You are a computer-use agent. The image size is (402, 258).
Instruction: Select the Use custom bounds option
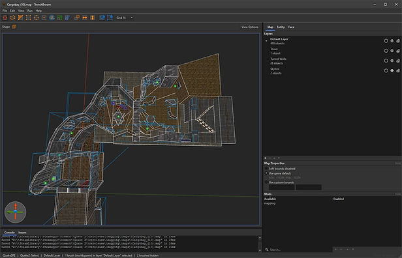tap(279, 182)
